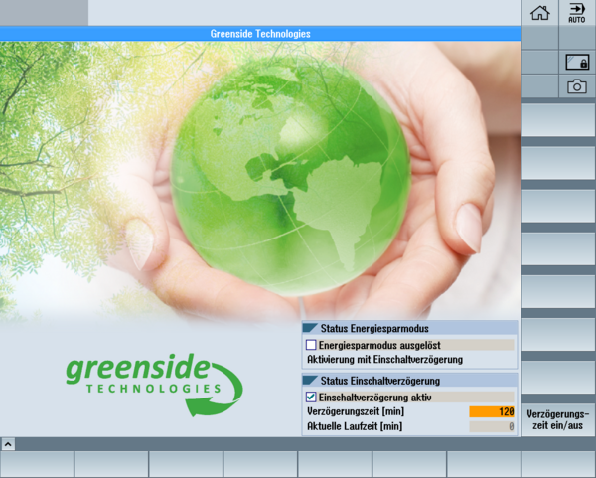Expand the softkey bar with the up arrow
596x478 pixels.
8,443
